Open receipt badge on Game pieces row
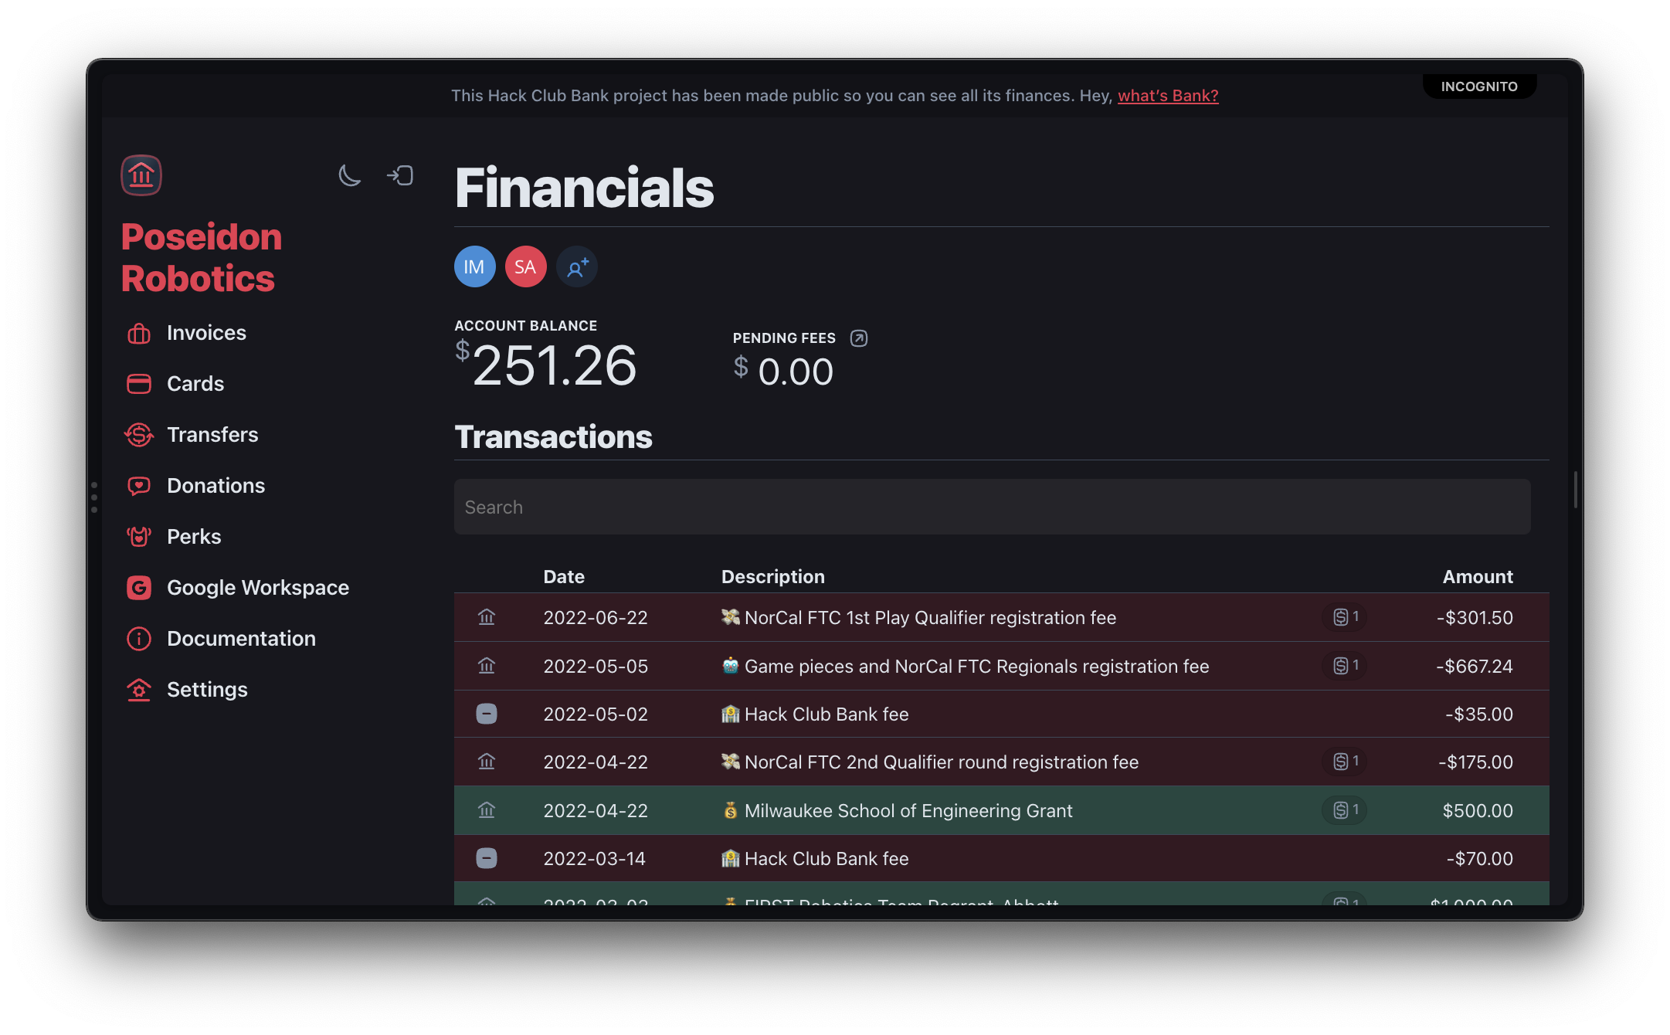The width and height of the screenshot is (1670, 1035). [x=1345, y=666]
